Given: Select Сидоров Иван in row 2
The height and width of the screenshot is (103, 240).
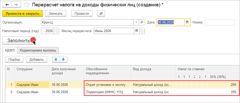Looking at the screenshot, I should [x=32, y=92].
